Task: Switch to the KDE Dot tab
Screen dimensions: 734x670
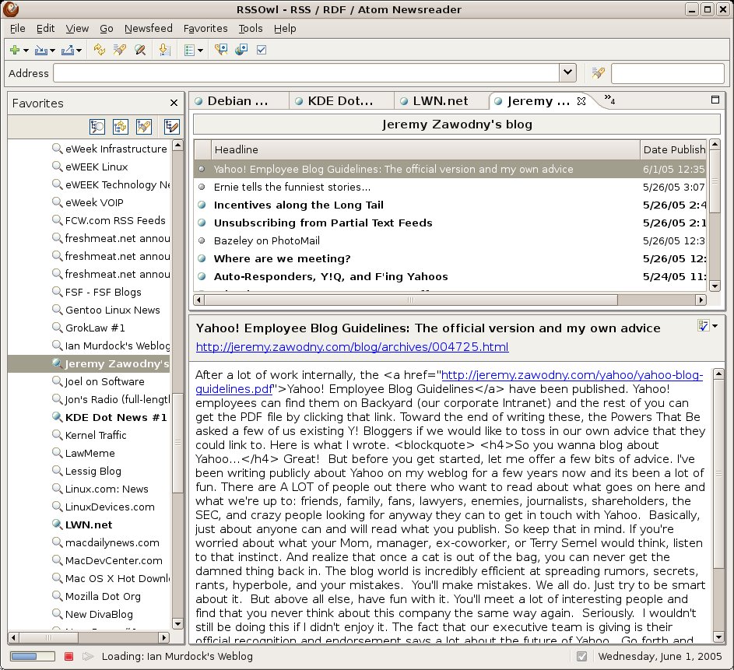Action: (x=340, y=101)
